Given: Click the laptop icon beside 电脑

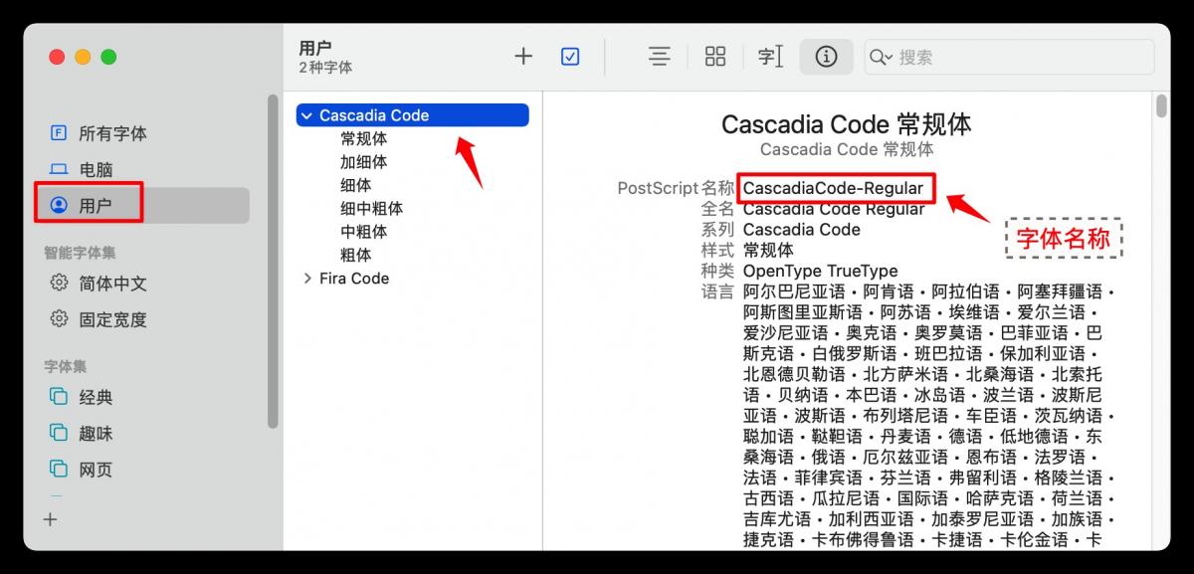Looking at the screenshot, I should coord(59,170).
